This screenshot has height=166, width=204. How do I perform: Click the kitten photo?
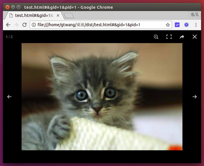tap(102, 96)
